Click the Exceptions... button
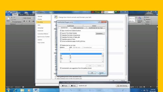163x92 pixels. [x=100, y=33]
